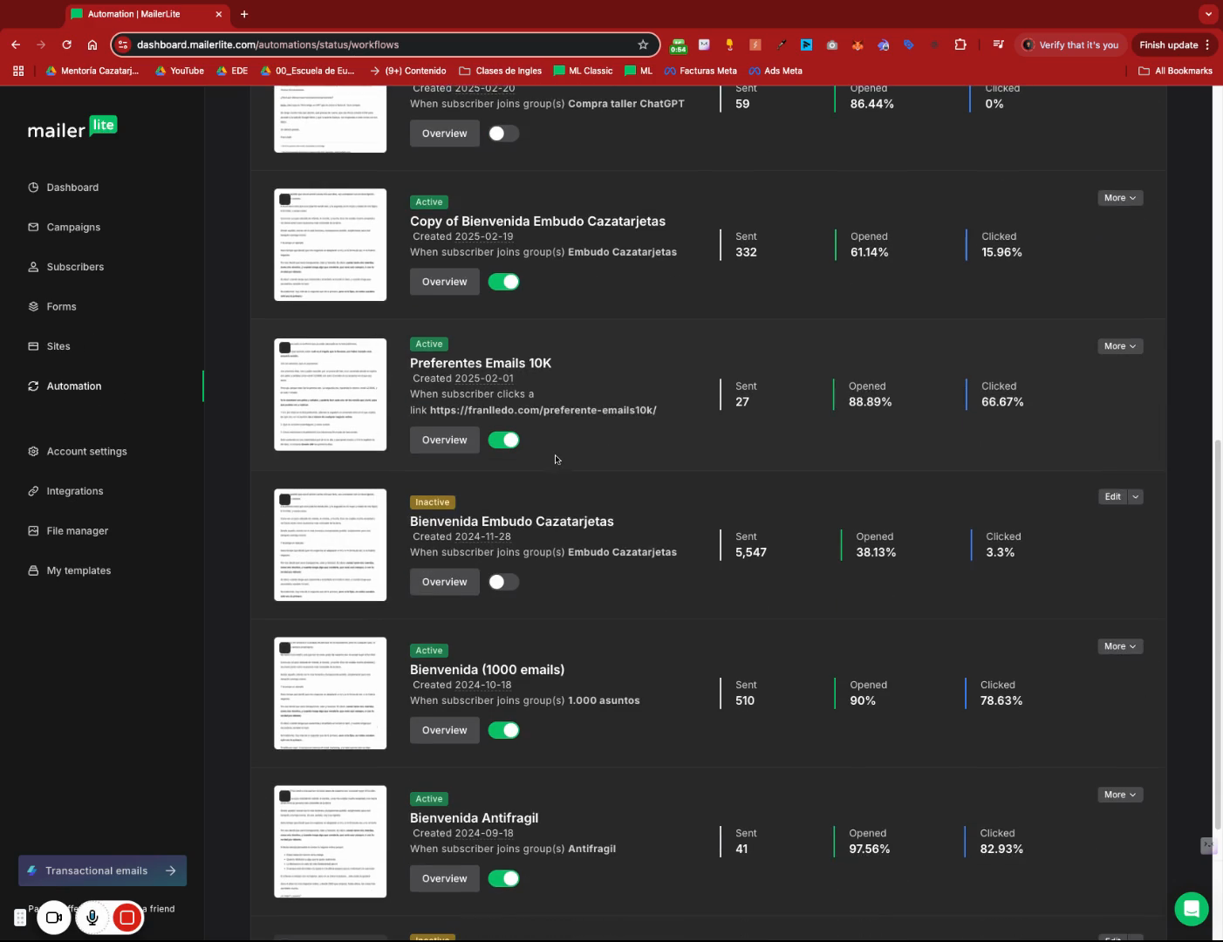Open Bienvenida Antifragil email thumbnail
The image size is (1223, 942).
pos(330,841)
